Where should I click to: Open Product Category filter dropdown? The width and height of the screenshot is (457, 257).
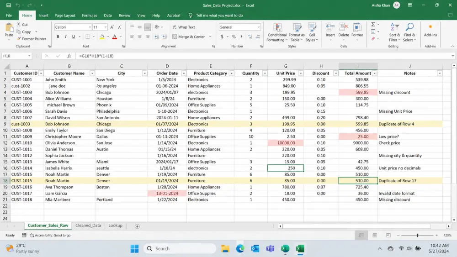(x=231, y=73)
